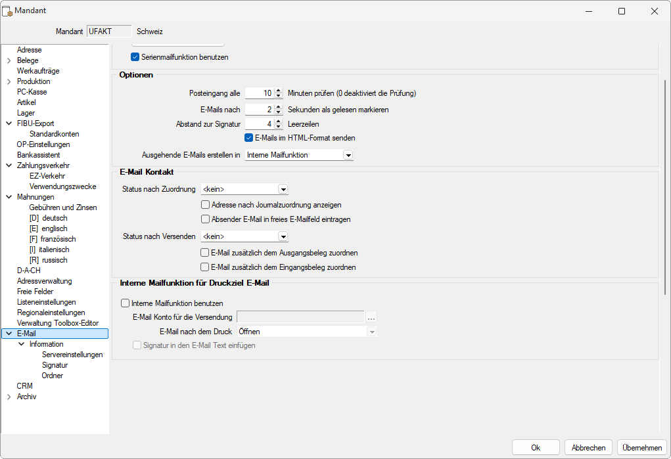Expand the Belege tree node
This screenshot has height=459, width=671.
point(9,60)
